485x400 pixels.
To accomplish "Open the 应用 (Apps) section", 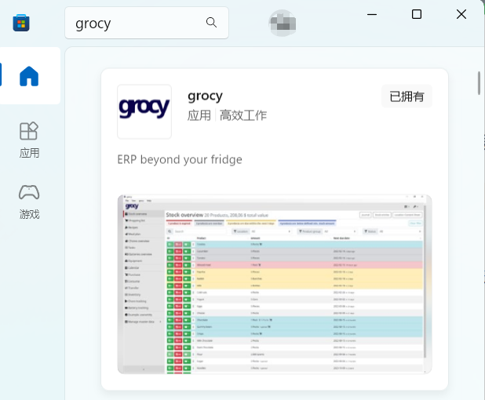I will (29, 140).
